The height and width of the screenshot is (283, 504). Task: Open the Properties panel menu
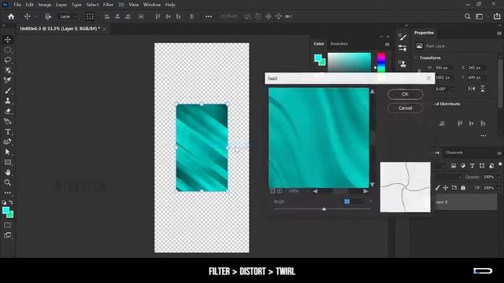(499, 33)
